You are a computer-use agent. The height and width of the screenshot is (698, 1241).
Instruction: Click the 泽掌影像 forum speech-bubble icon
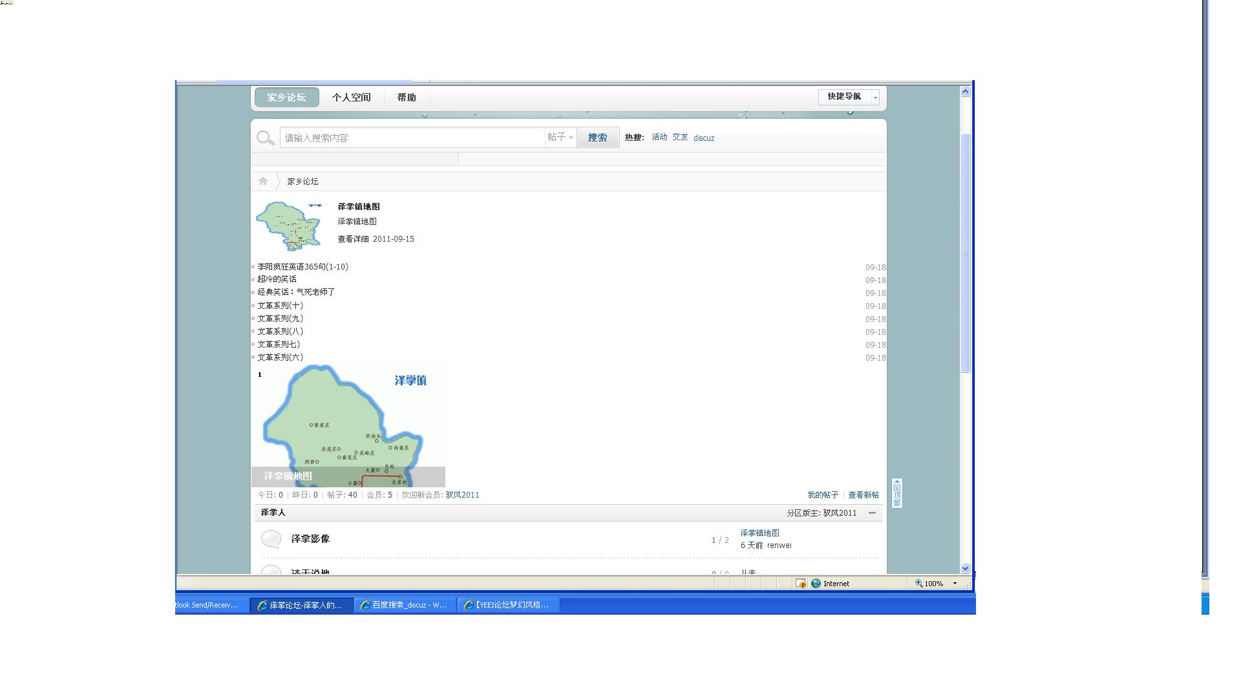point(271,539)
